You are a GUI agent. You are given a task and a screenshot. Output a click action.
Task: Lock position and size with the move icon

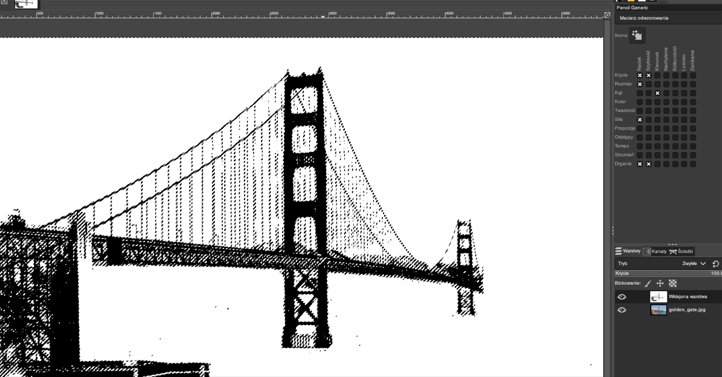click(660, 283)
